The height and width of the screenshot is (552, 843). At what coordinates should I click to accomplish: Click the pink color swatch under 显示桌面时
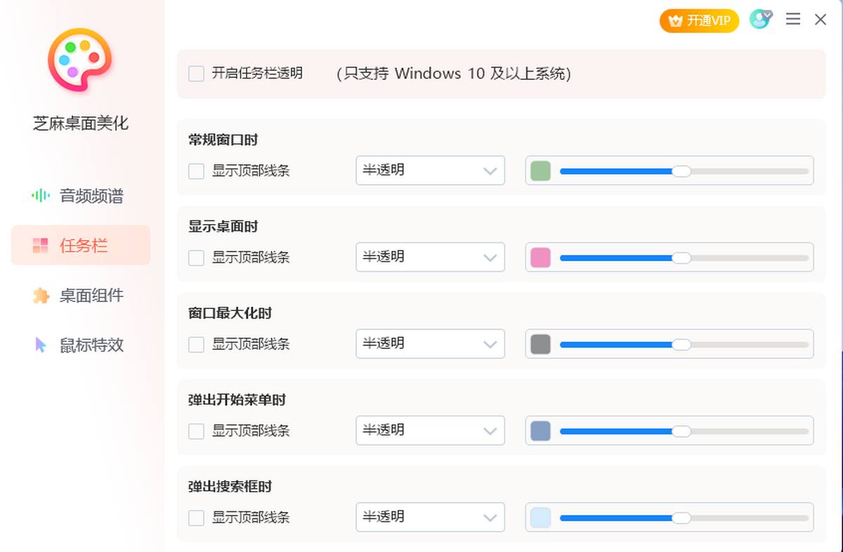click(540, 258)
